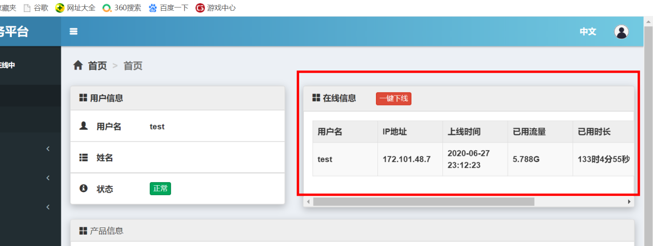The image size is (653, 246).
Task: Switch language via 中文 menu
Action: click(588, 31)
